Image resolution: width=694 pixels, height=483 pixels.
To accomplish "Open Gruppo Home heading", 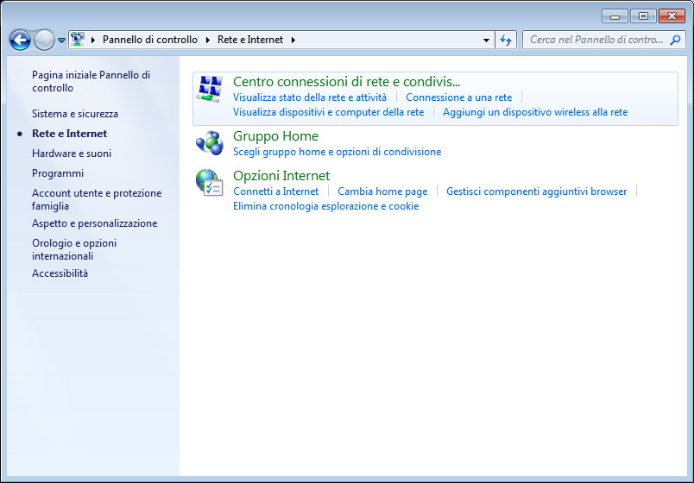I will pos(275,136).
